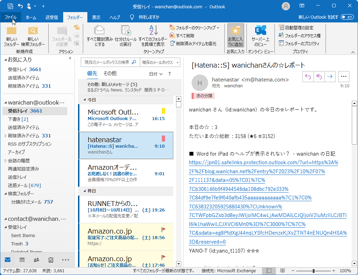Toggle お気に入りに追加 button
This screenshot has height=275, width=358.
[x=236, y=36]
